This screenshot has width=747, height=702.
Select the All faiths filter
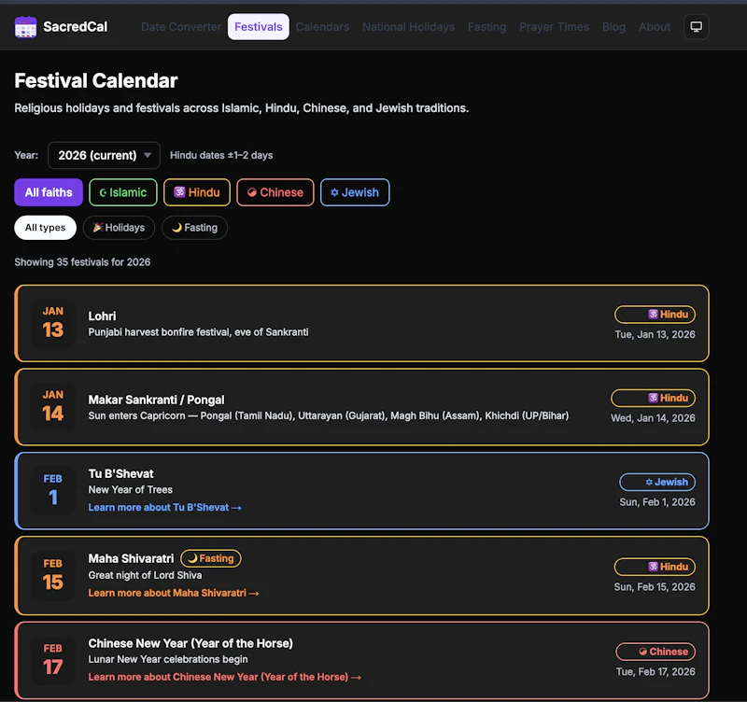pos(49,192)
